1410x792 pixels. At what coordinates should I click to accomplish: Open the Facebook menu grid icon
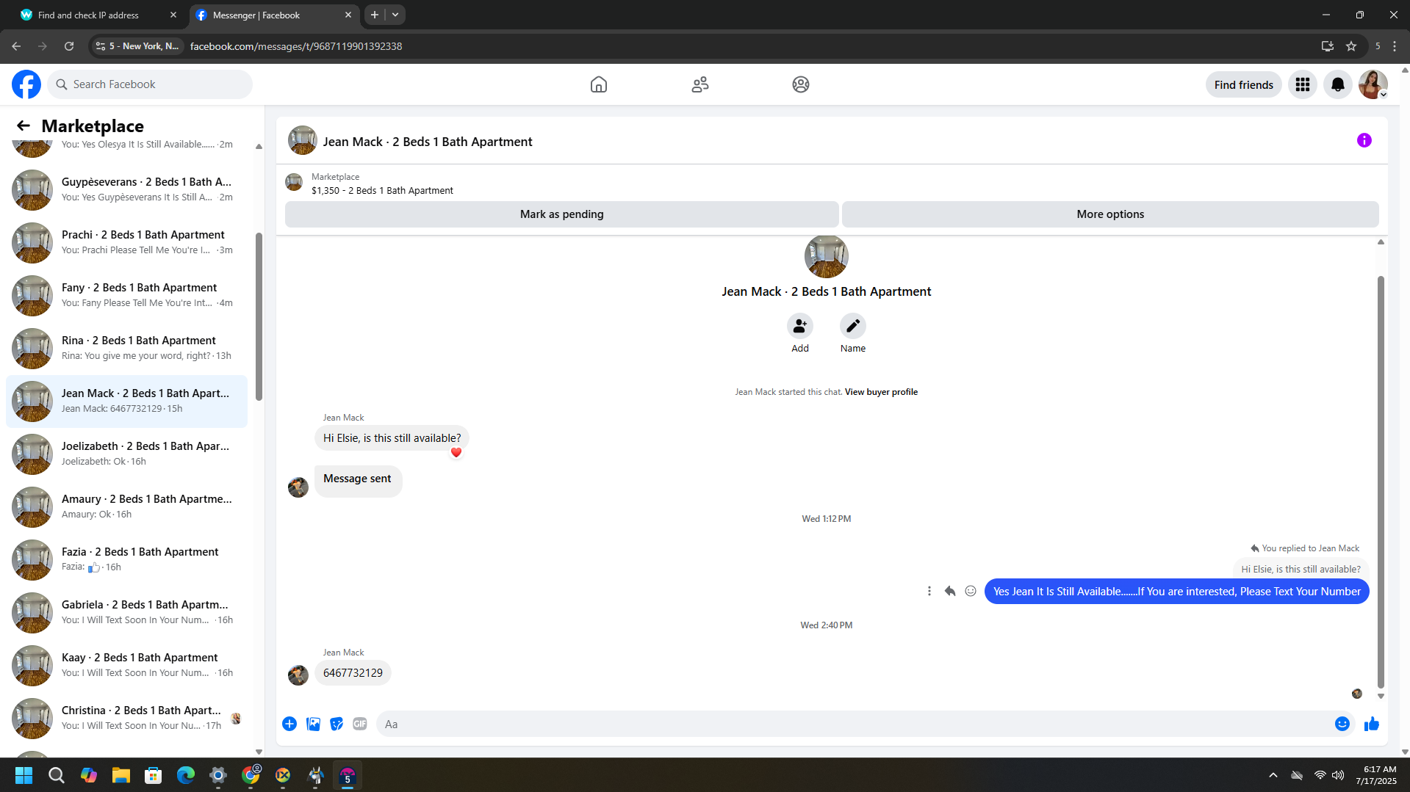(1303, 84)
